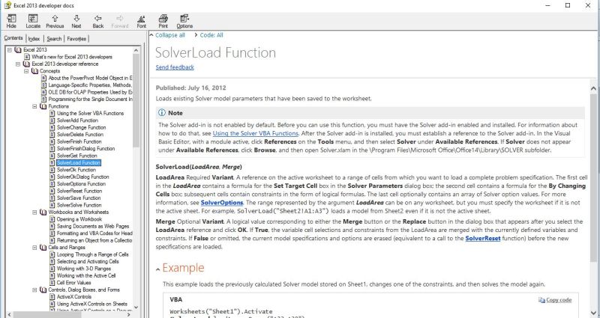Open What's new for Excel 2013 developers
Image resolution: width=600 pixels, height=318 pixels.
tap(72, 57)
